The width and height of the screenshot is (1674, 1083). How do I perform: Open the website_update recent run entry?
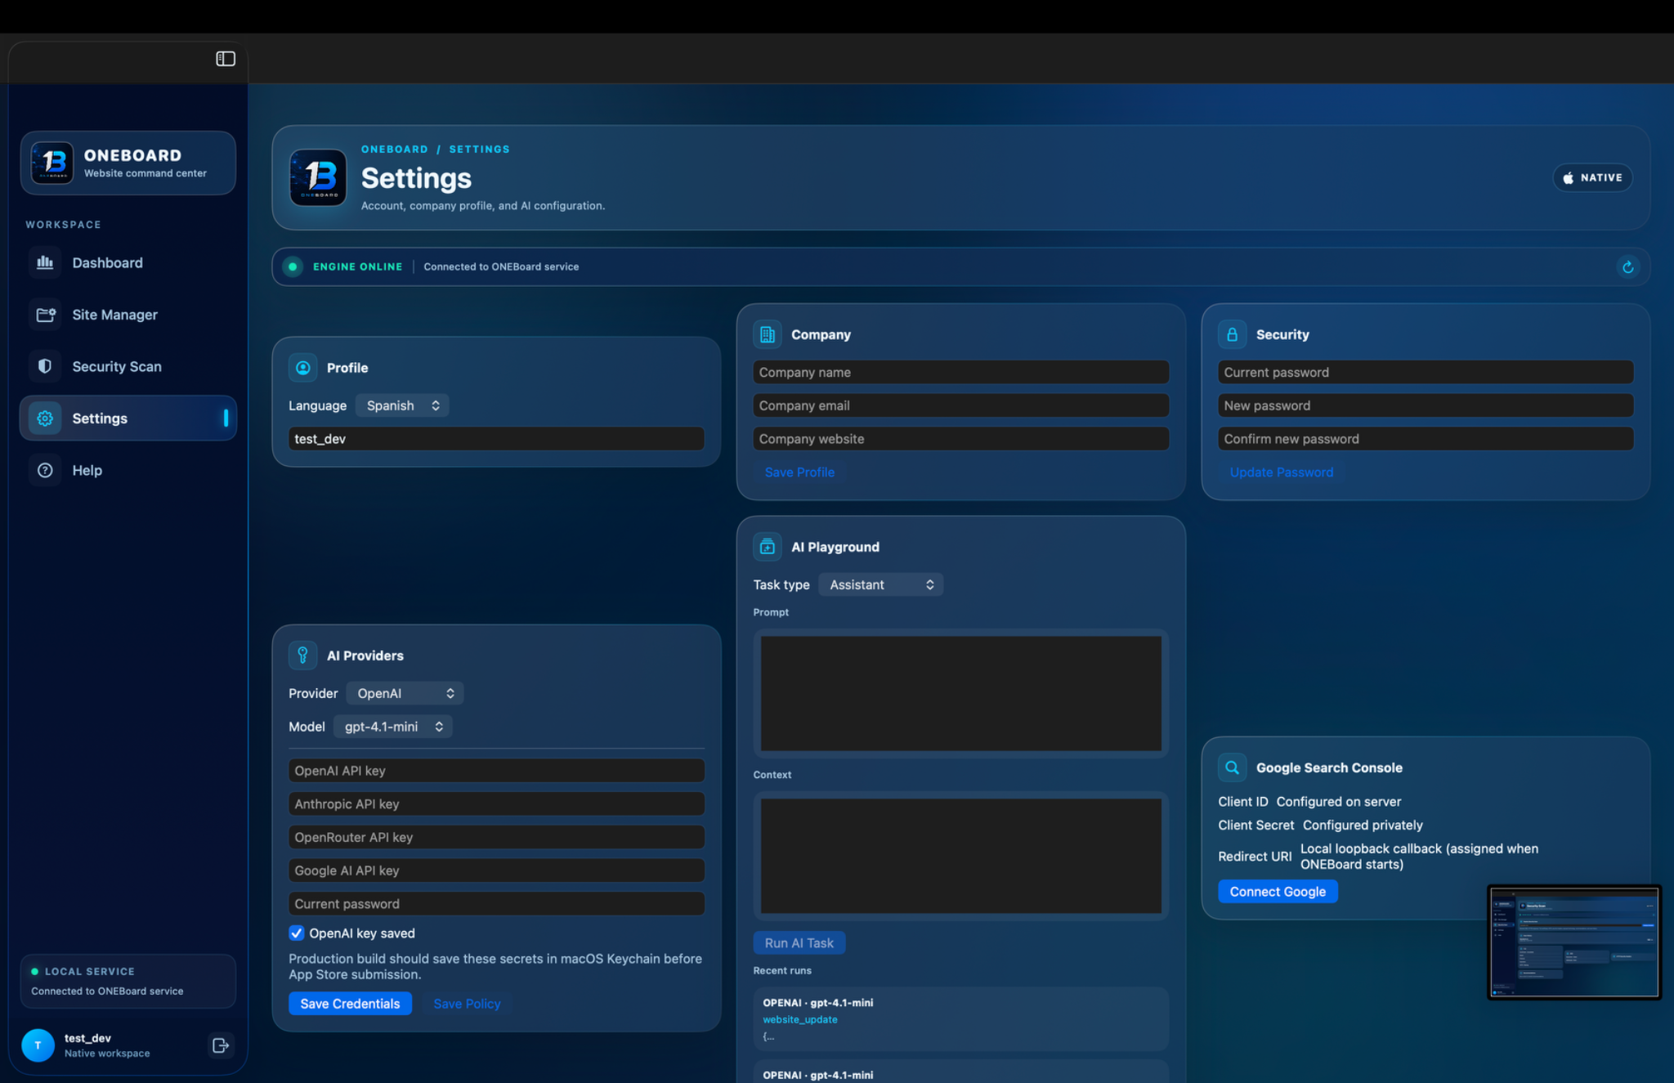tap(960, 1019)
